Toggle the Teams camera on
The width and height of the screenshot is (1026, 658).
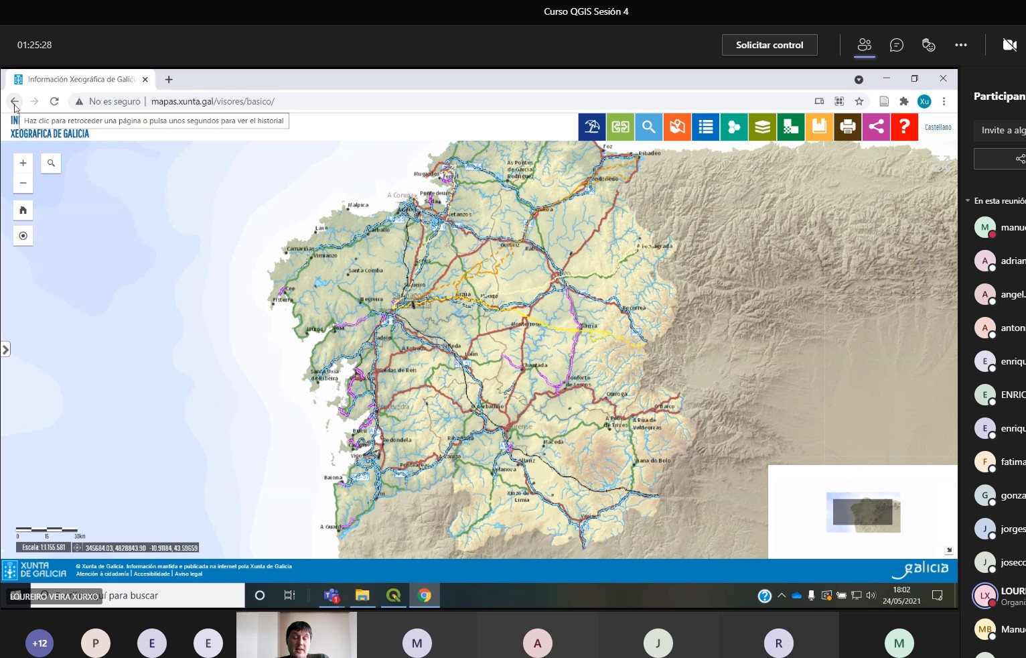[1009, 45]
